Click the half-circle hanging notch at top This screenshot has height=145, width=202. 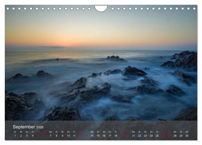click(x=101, y=8)
